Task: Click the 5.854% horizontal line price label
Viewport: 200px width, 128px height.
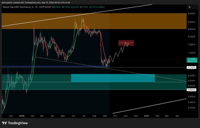Action: (191, 90)
